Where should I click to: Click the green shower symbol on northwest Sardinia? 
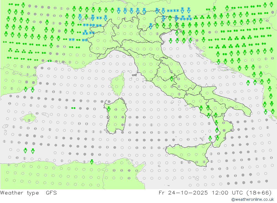(109, 109)
